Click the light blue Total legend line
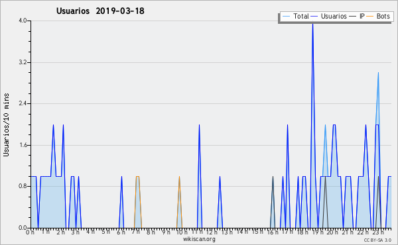Screen dimensions: 398x245 [x=286, y=17]
